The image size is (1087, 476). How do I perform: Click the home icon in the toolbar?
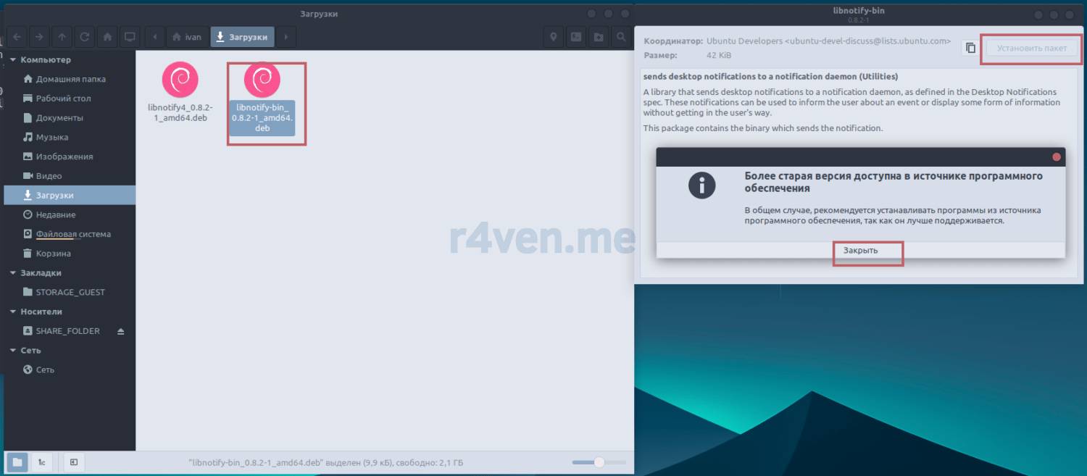pyautogui.click(x=107, y=37)
